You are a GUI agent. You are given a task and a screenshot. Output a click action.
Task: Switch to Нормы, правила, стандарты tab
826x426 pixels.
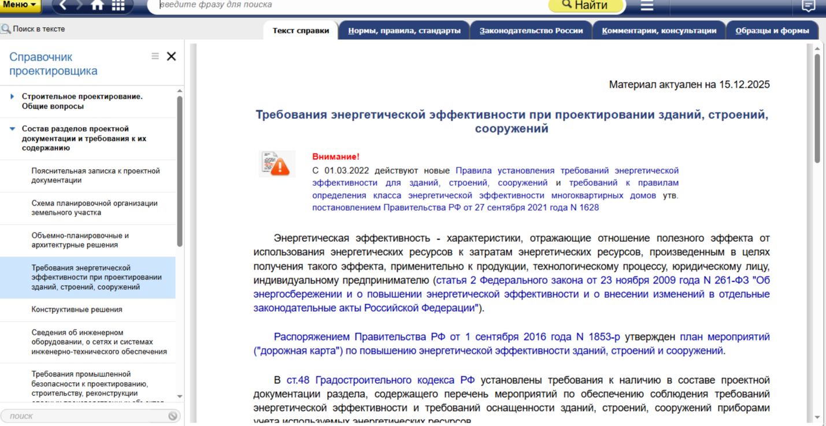tap(405, 31)
